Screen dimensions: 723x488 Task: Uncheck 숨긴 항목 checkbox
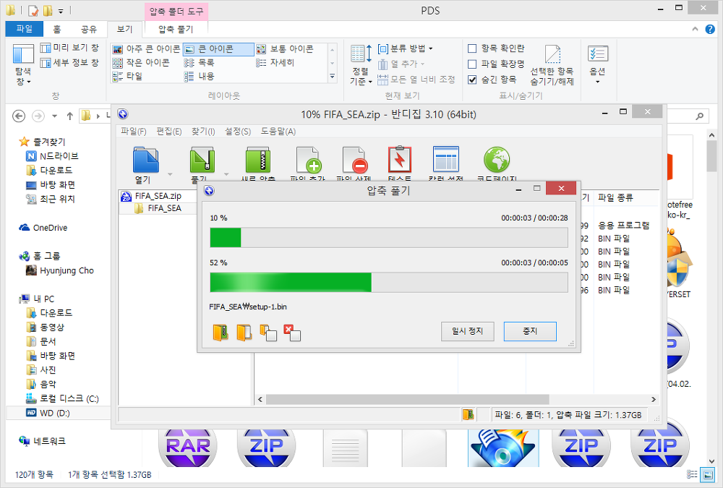point(472,80)
